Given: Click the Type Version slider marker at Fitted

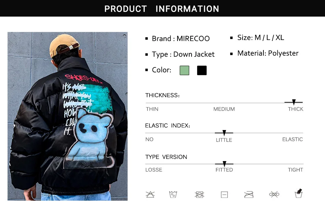Looking at the screenshot, I should [224, 164].
